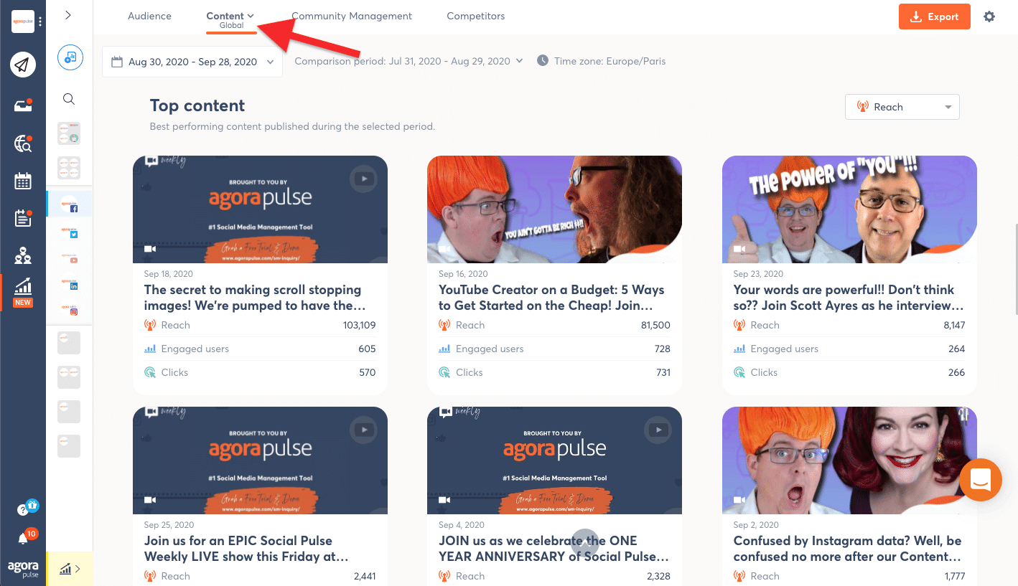Switch to the Audience tab
The height and width of the screenshot is (586, 1018).
coord(149,16)
